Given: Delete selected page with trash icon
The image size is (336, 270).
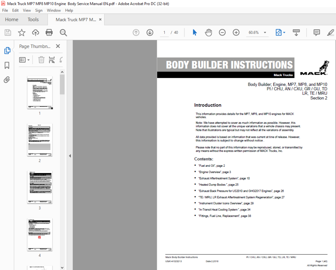Looking at the screenshot, I should 41,60.
